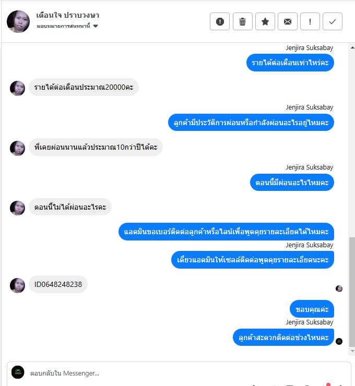Screen dimensions: 355x386
Task: Open the assign this conversation label text
Action: 63,26
